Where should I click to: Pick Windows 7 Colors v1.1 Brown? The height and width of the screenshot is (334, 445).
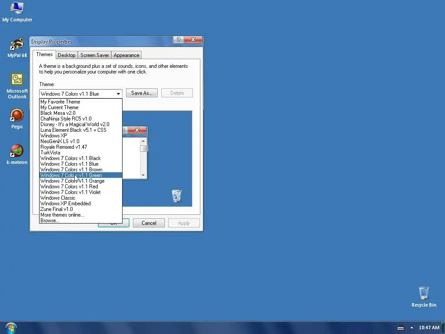click(80, 170)
